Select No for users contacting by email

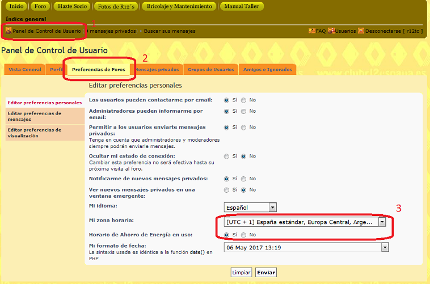click(244, 100)
